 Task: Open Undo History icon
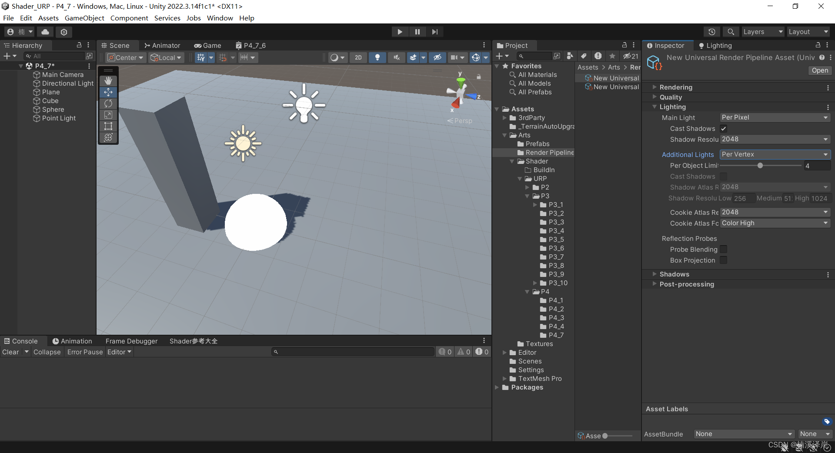click(x=712, y=32)
